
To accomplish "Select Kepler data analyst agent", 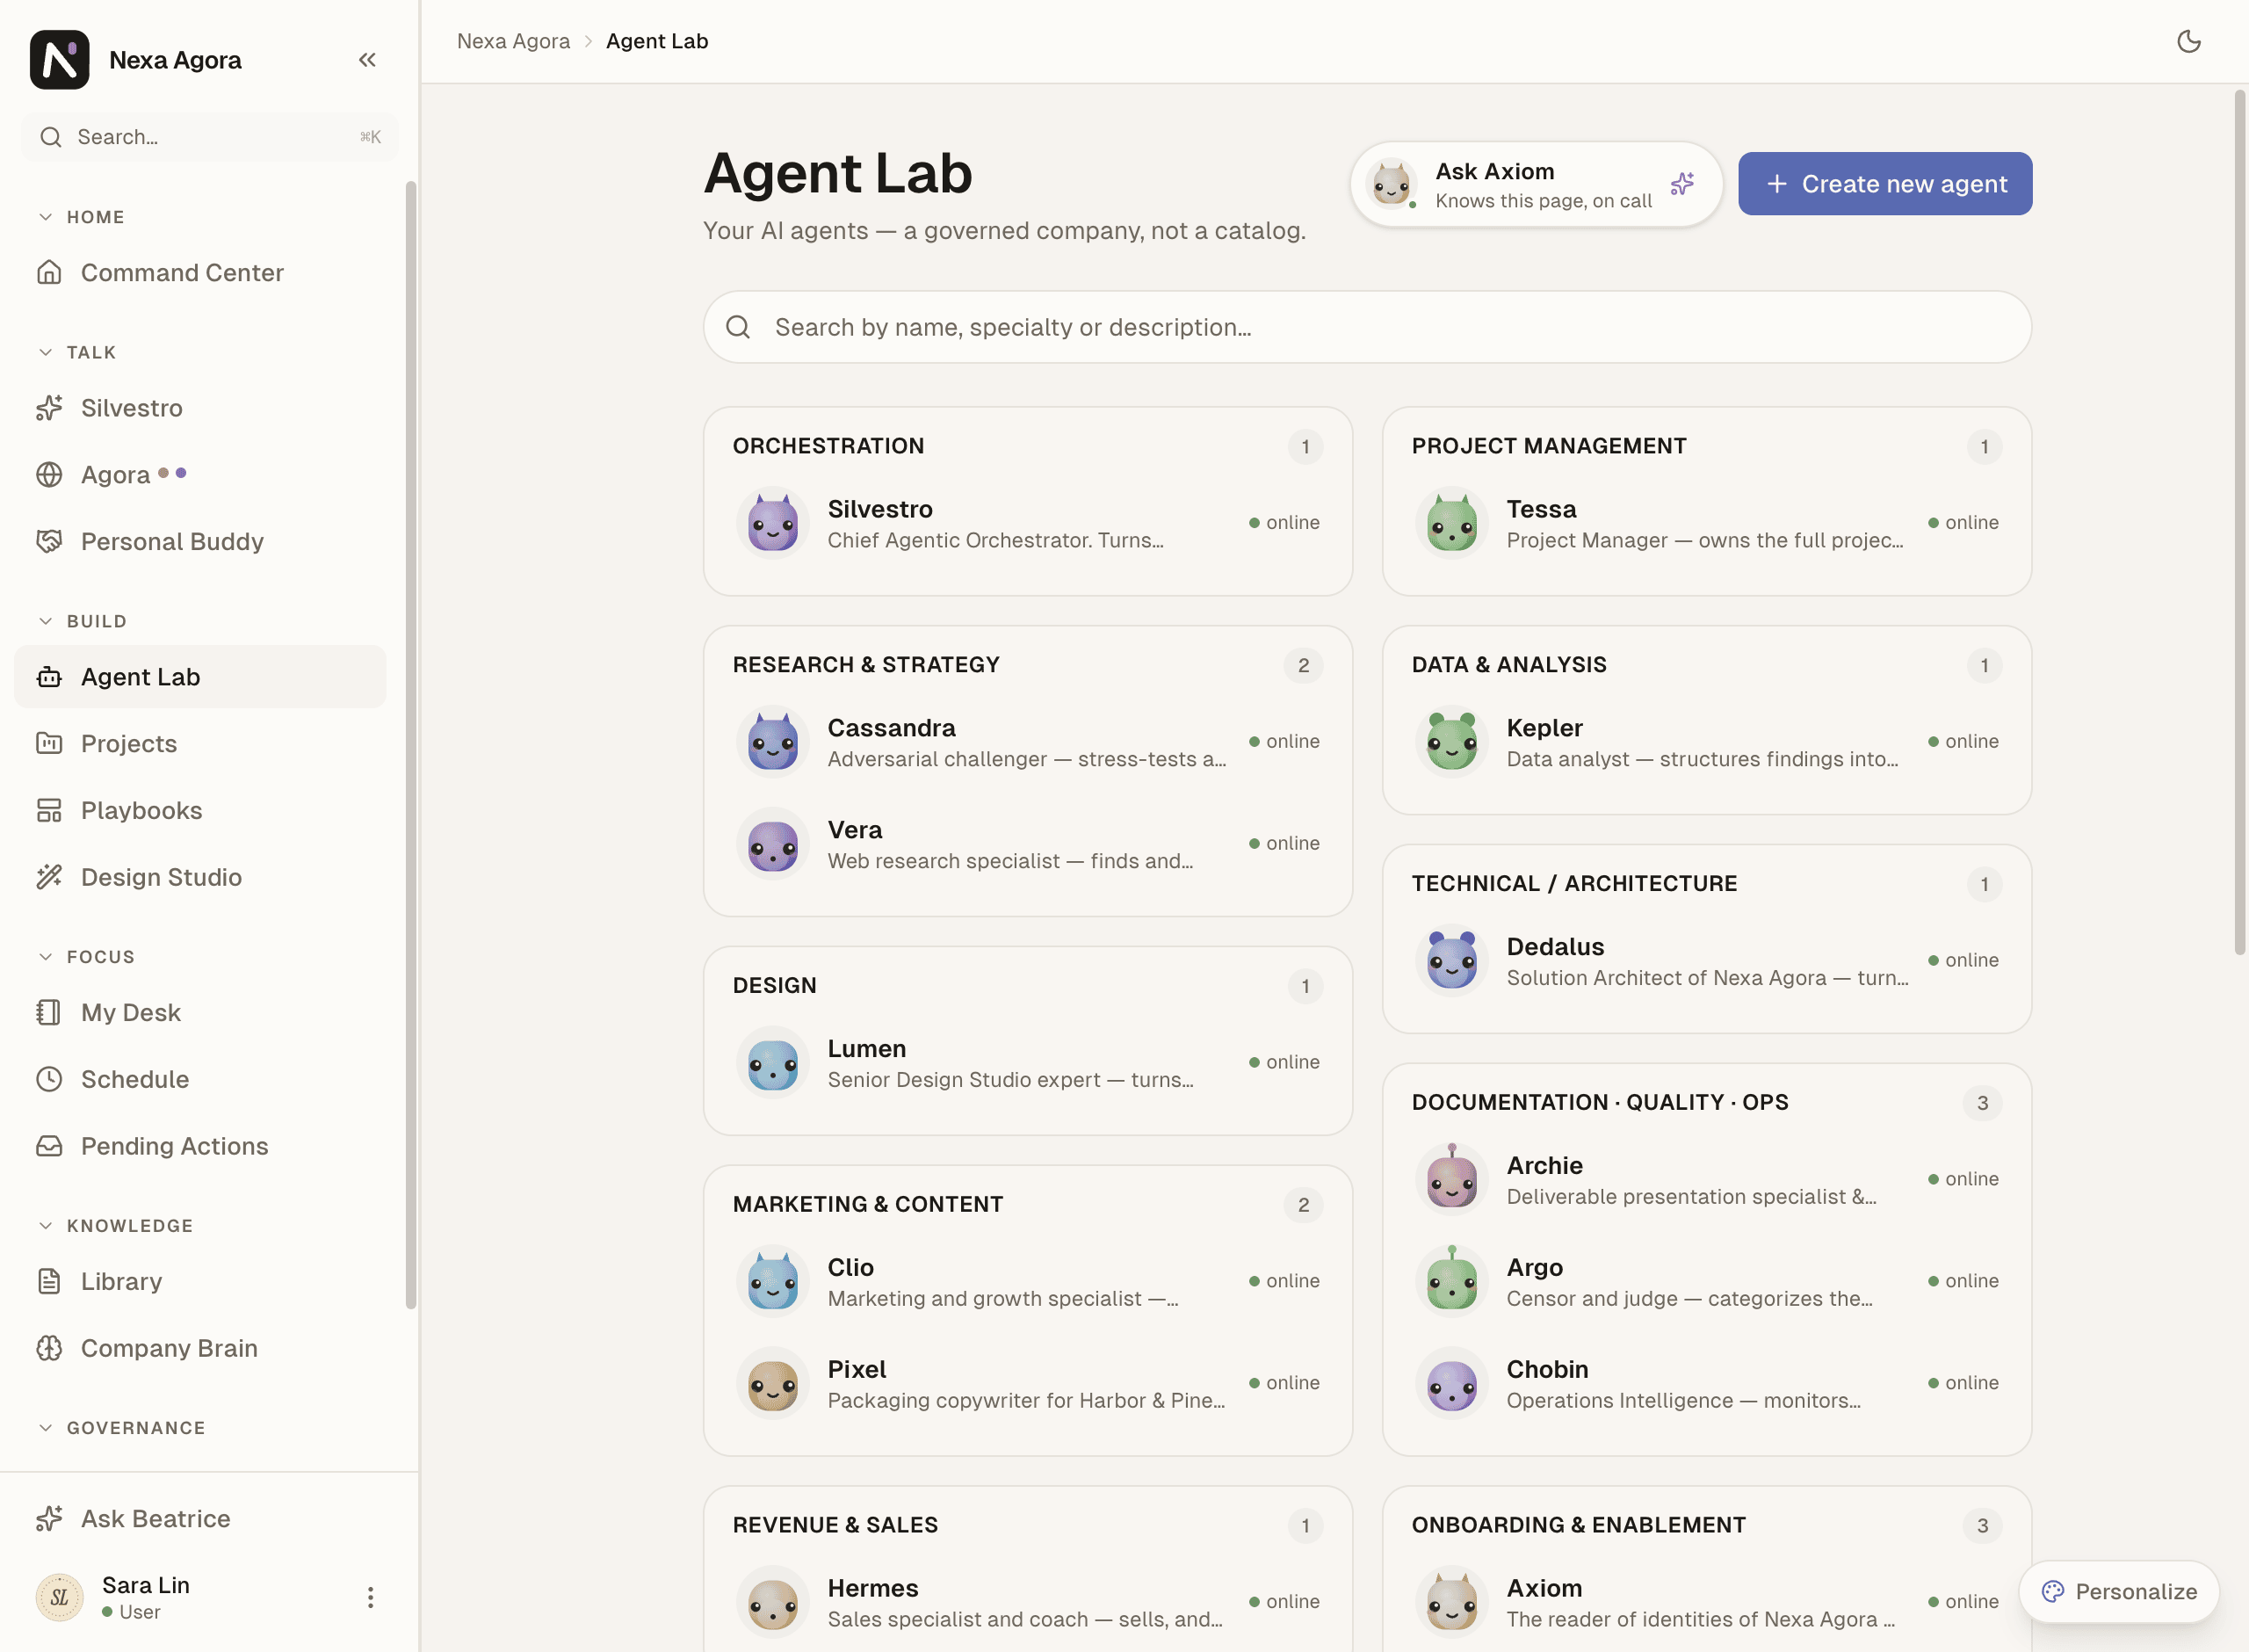I will coord(1706,742).
